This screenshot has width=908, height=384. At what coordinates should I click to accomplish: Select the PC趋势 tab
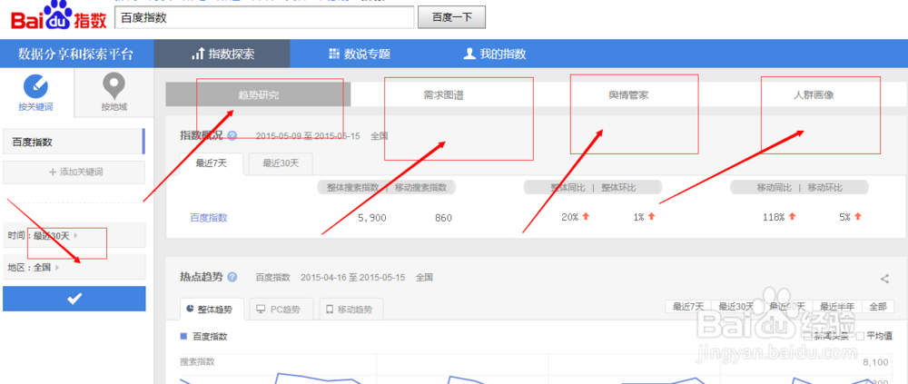tap(281, 310)
